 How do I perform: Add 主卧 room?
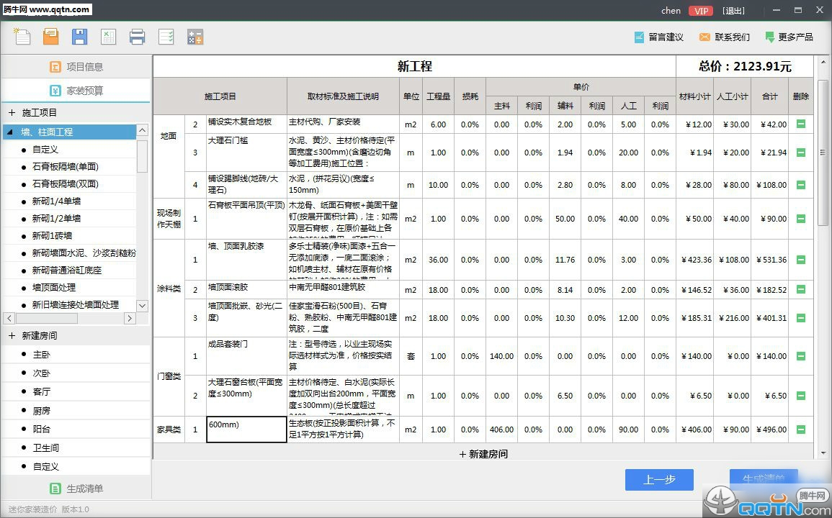(41, 354)
